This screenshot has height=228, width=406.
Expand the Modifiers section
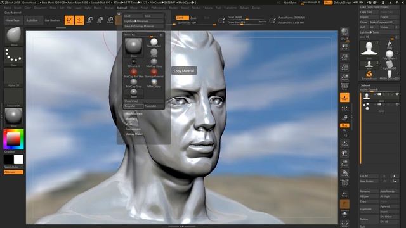pyautogui.click(x=131, y=119)
